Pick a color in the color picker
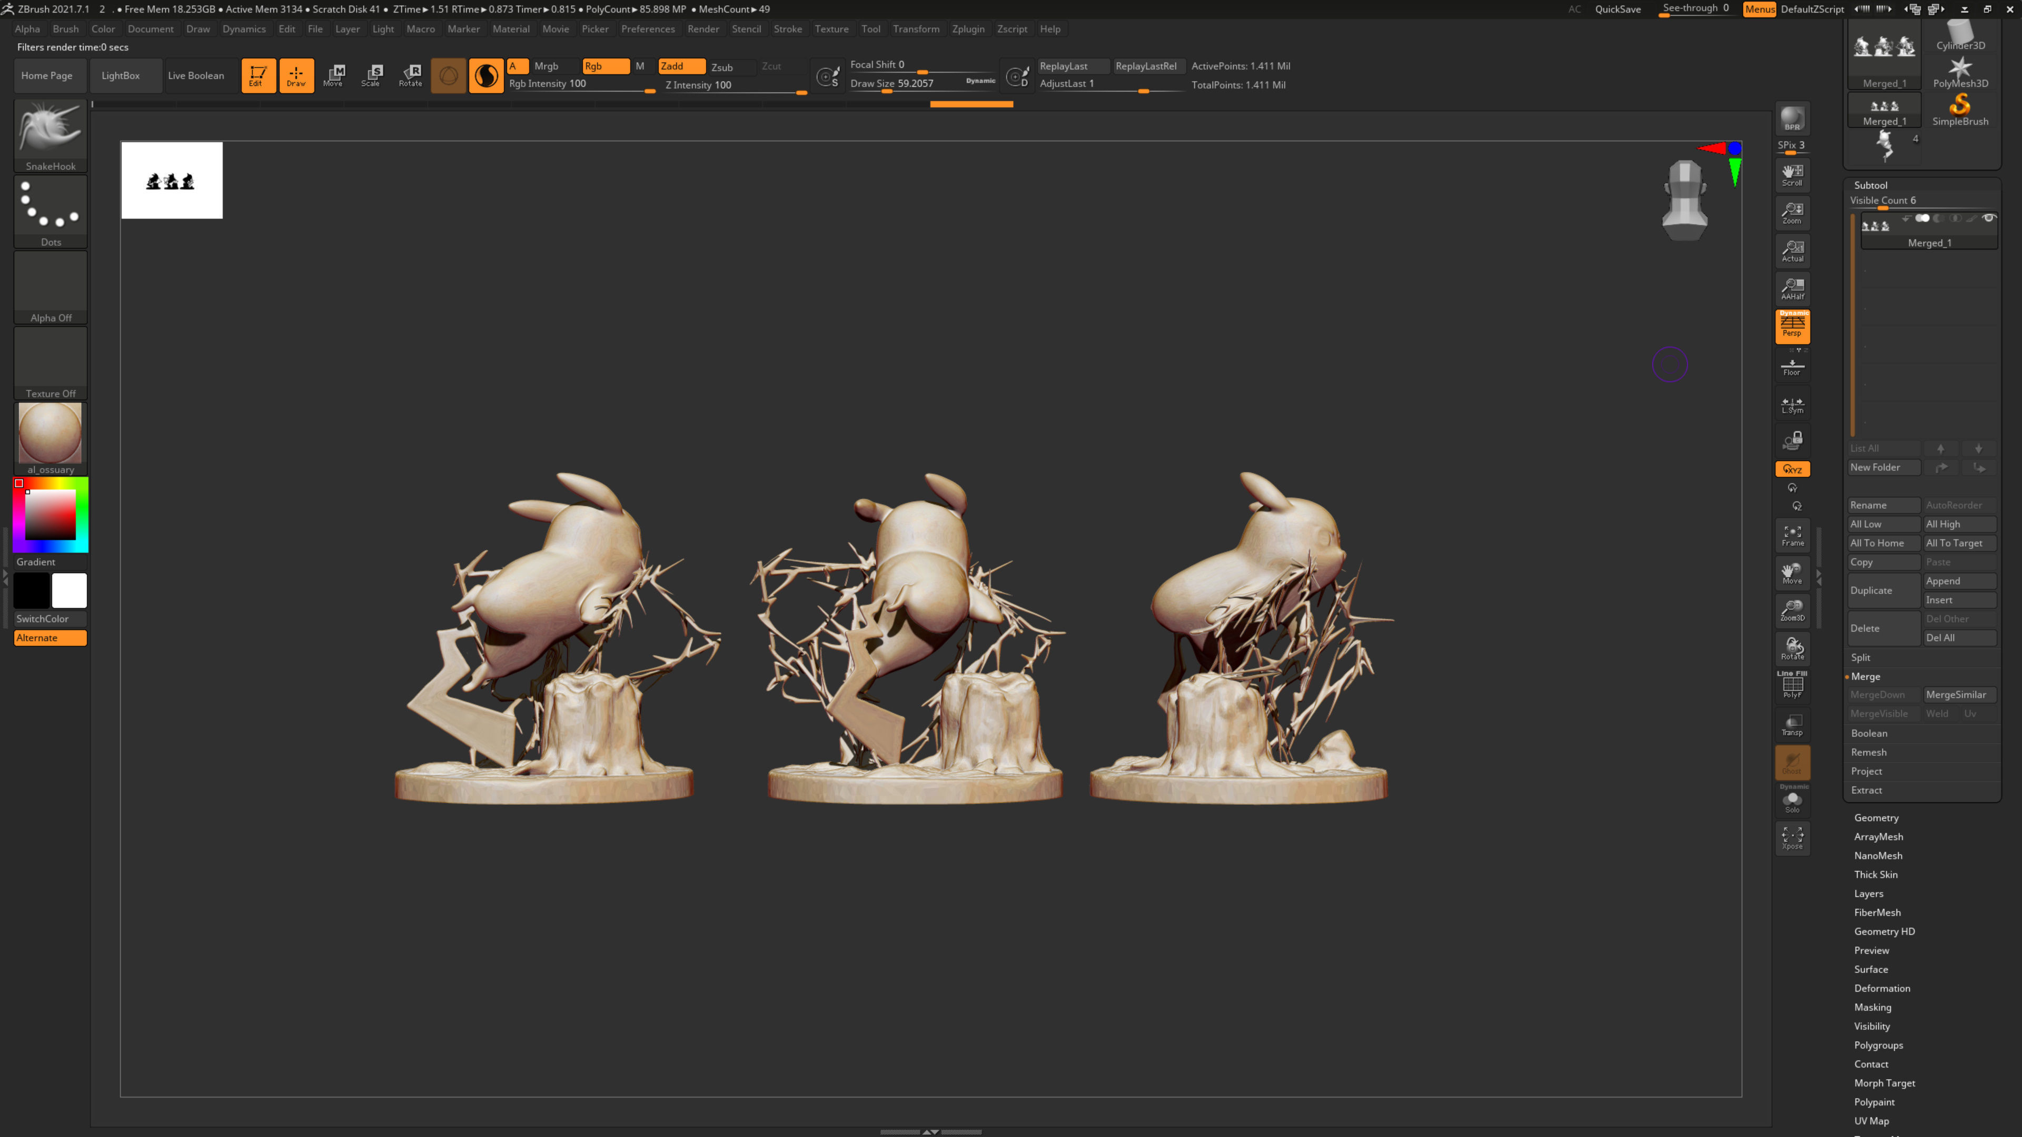 pyautogui.click(x=50, y=515)
